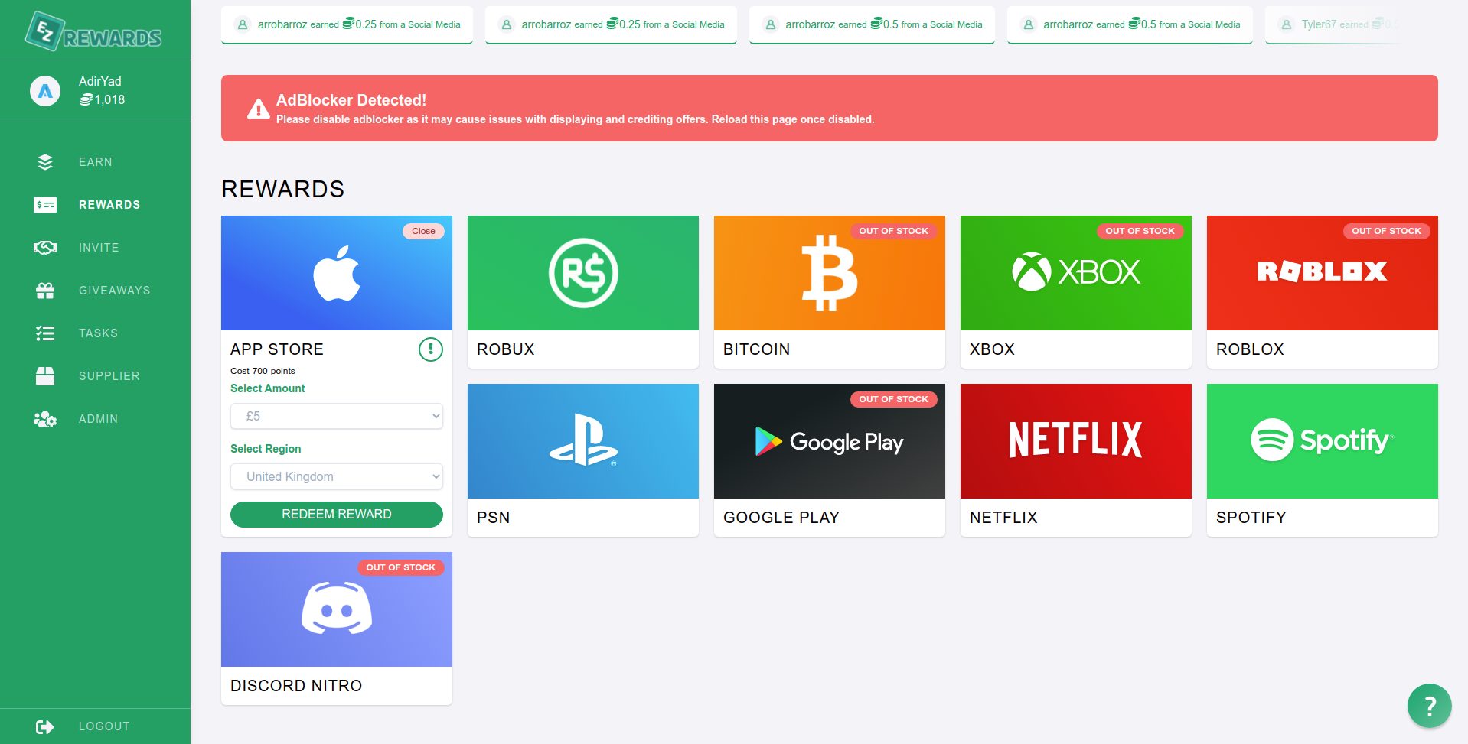Open the SPOTIFY reward title

click(x=1251, y=518)
